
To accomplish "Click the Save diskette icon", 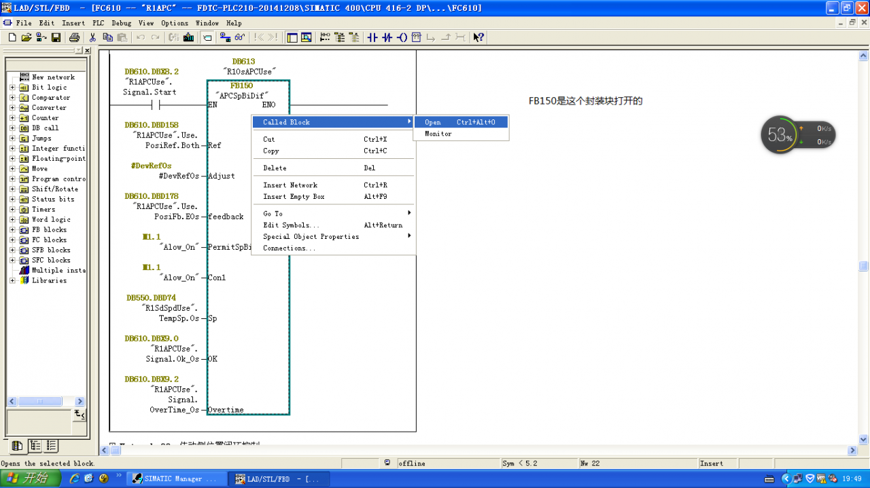I will click(x=56, y=37).
